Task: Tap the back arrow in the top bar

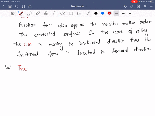Action: pos(3,6)
